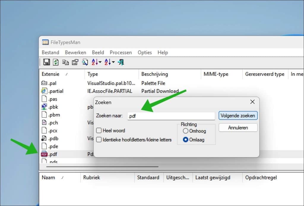Image resolution: width=304 pixels, height=206 pixels.
Task: Click the VisualStudio.pal.b10... type cell
Action: coord(111,83)
